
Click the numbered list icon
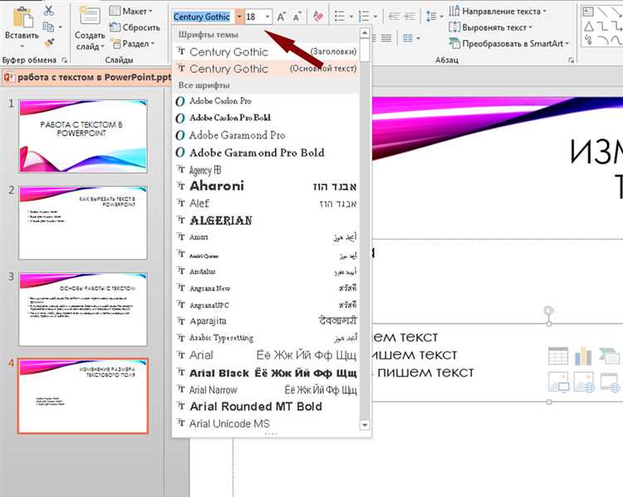pyautogui.click(x=365, y=17)
